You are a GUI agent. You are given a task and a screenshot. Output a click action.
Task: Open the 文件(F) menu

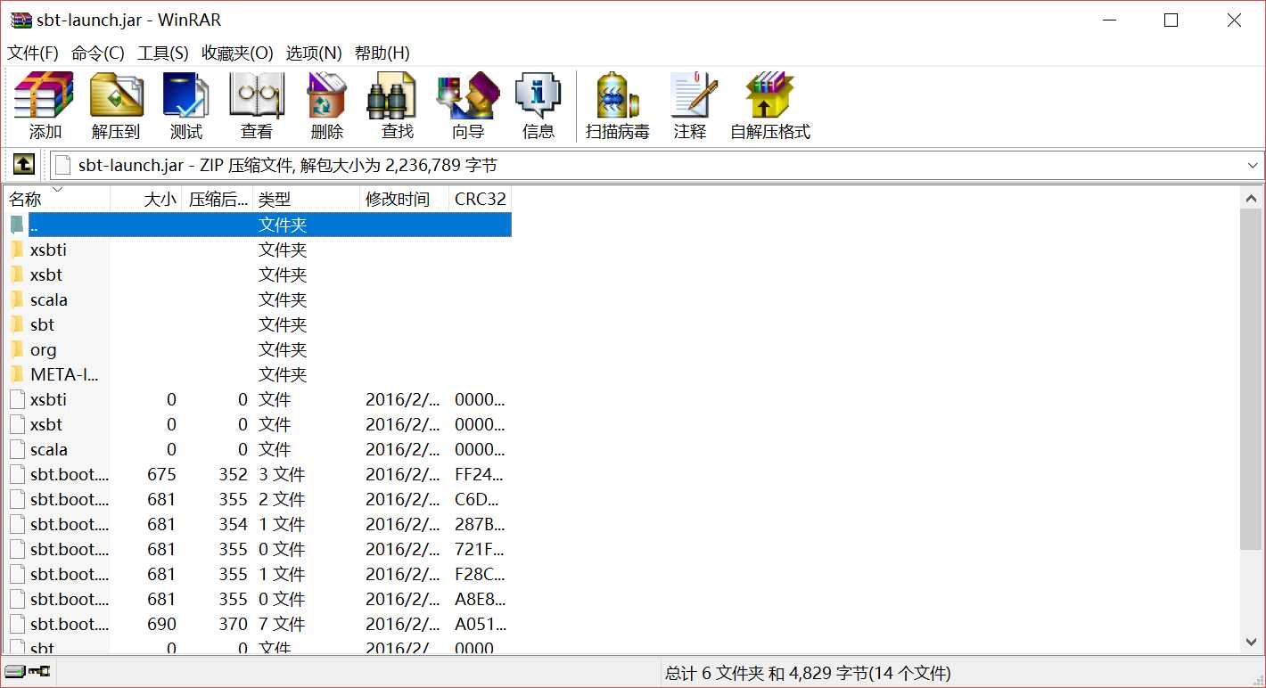click(x=33, y=53)
